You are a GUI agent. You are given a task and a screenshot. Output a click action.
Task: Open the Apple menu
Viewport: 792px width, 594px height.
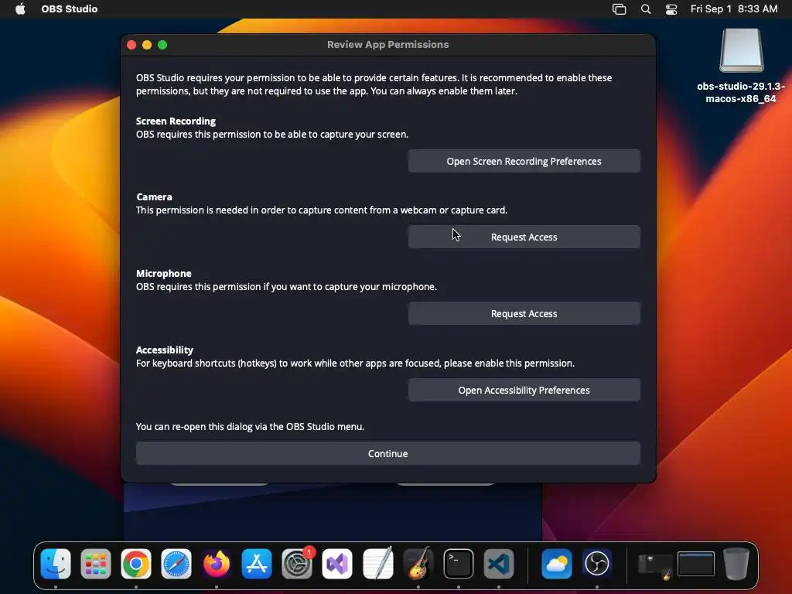[x=20, y=9]
